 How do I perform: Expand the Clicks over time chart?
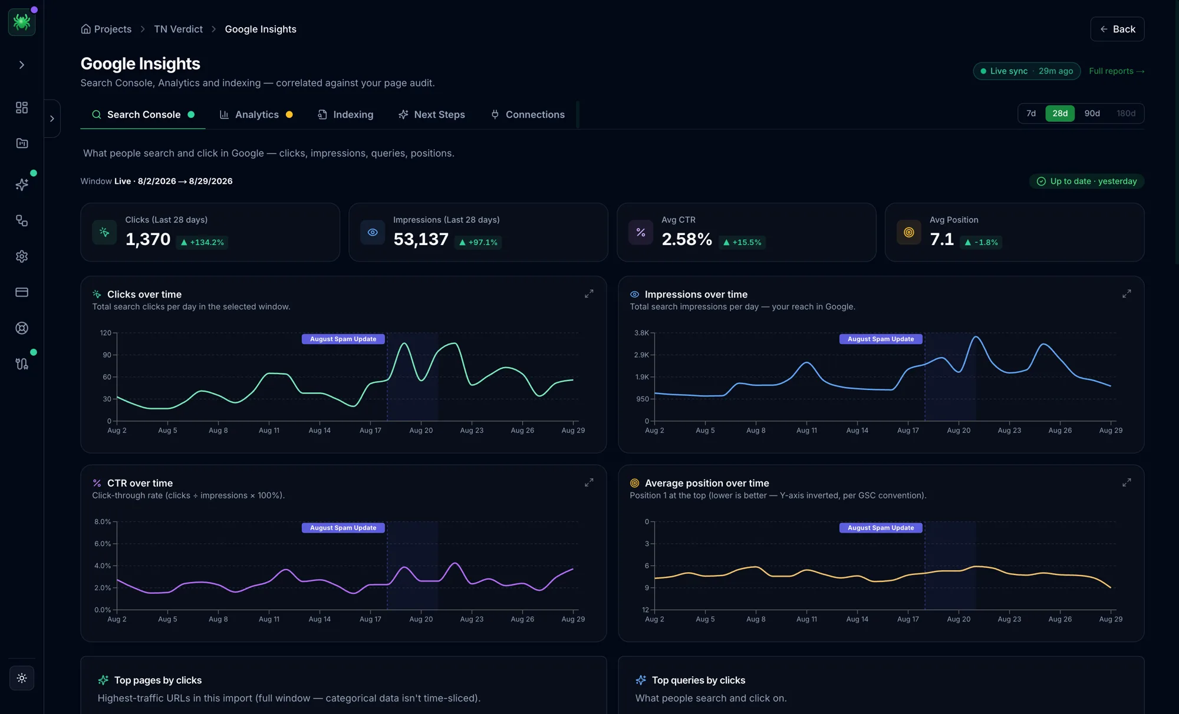coord(589,293)
